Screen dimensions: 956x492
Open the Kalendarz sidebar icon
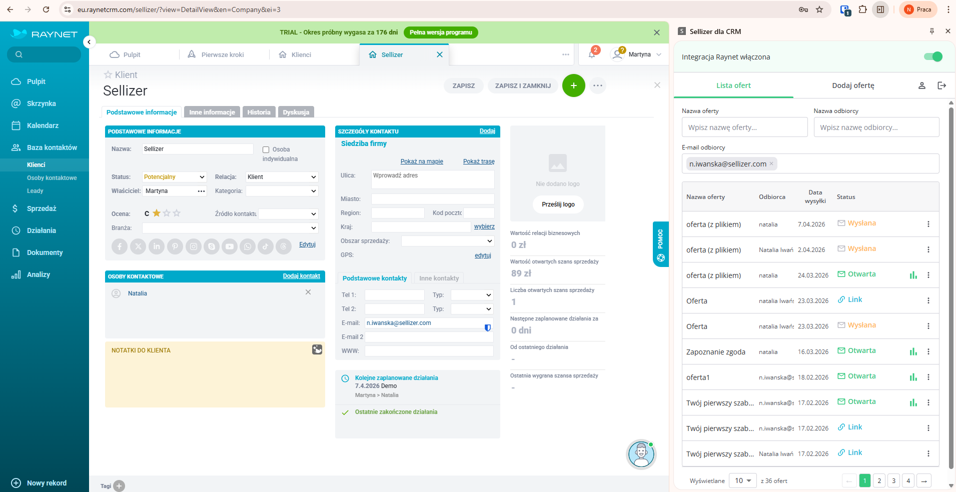(x=16, y=125)
